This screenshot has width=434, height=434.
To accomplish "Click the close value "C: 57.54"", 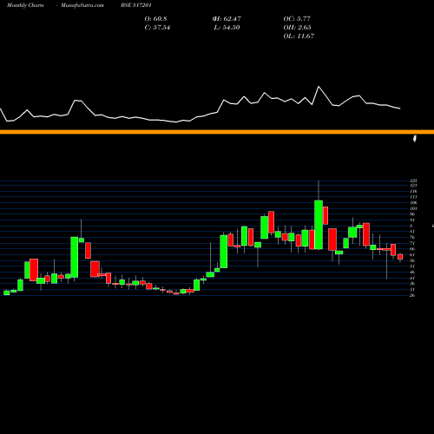I will (157, 28).
